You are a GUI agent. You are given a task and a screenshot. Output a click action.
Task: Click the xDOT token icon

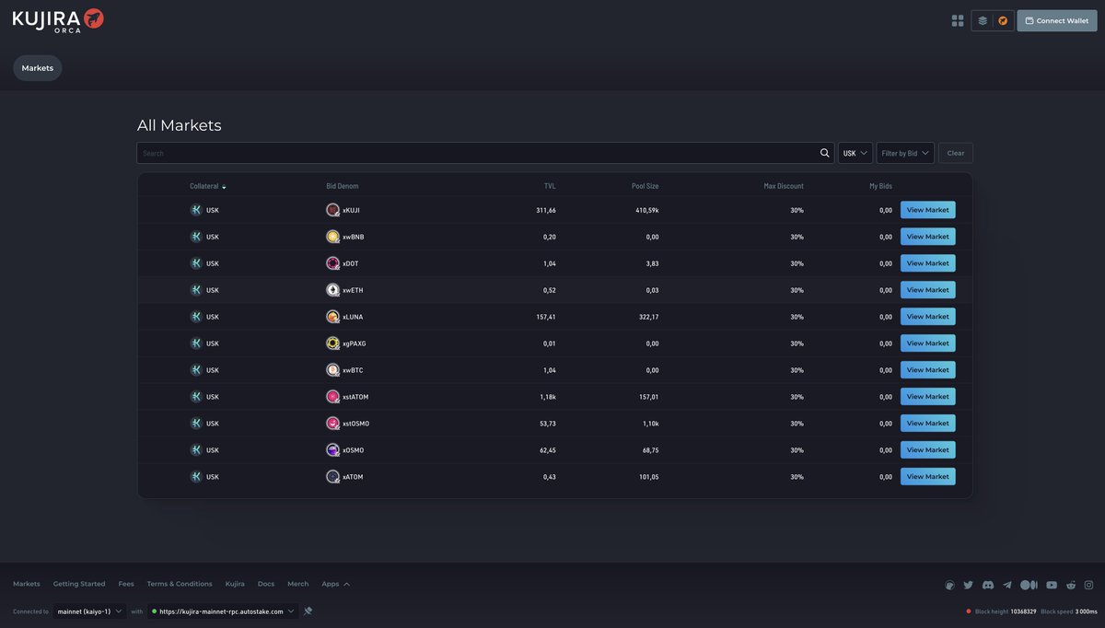(x=332, y=263)
